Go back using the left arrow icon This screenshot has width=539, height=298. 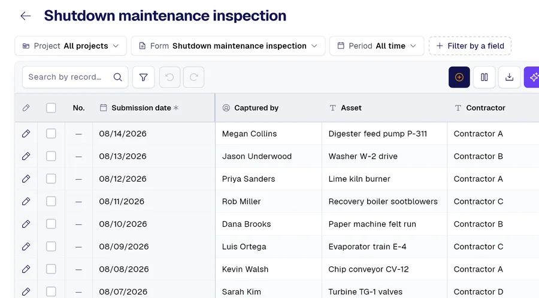pos(25,16)
